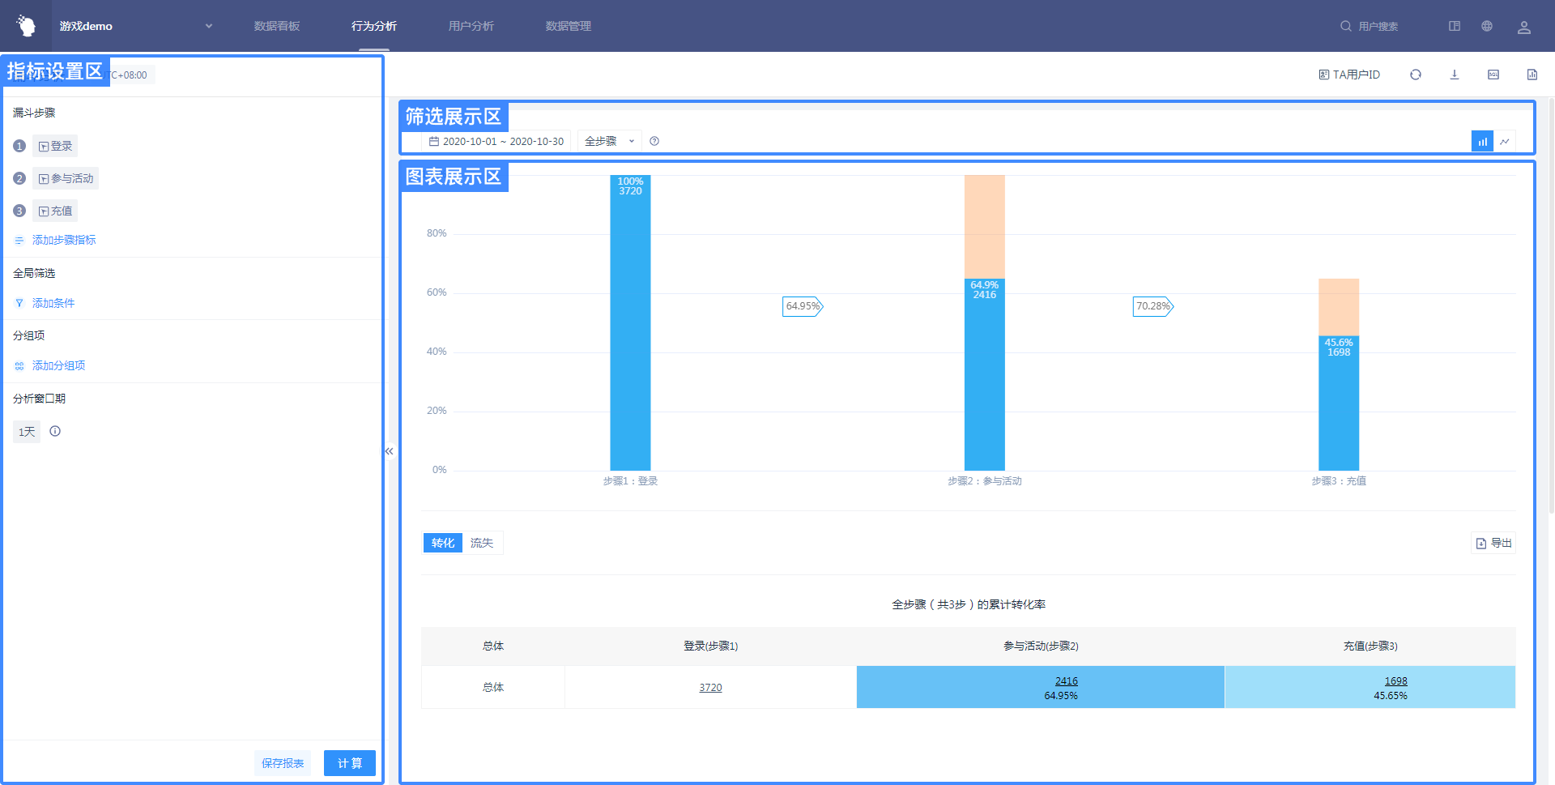This screenshot has width=1555, height=785.
Task: Open the SQL view icon
Action: (1493, 75)
